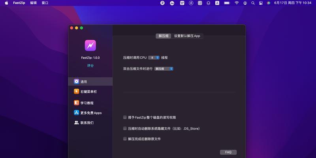This screenshot has width=316, height=158.
Task: Open 学习教程 via its orange book icon
Action: (76, 103)
